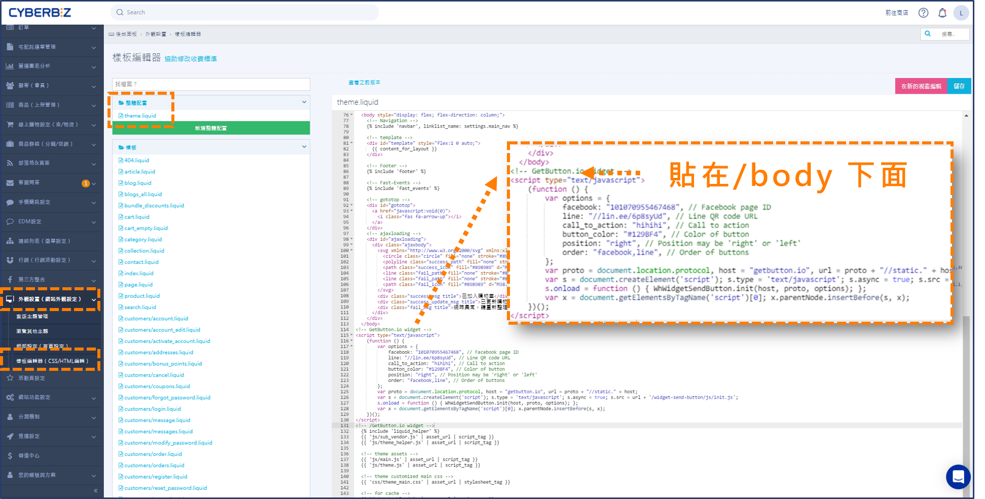The height and width of the screenshot is (499, 985).
Task: Open 分潤機制 menu item
Action: point(29,417)
